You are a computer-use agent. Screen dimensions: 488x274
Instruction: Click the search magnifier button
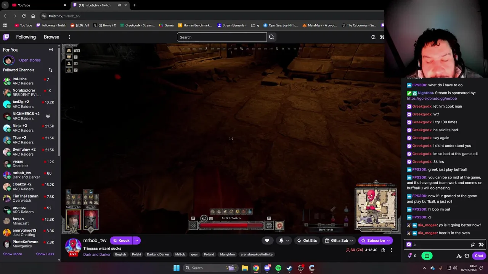click(x=271, y=37)
